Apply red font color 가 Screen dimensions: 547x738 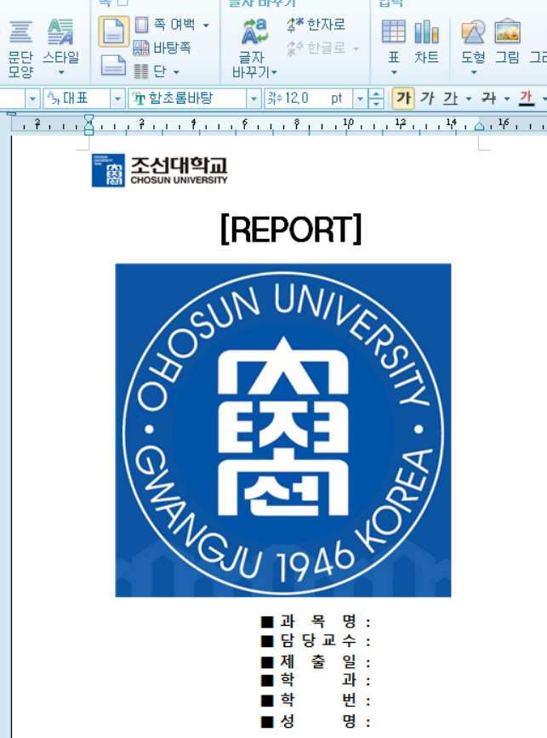527,99
